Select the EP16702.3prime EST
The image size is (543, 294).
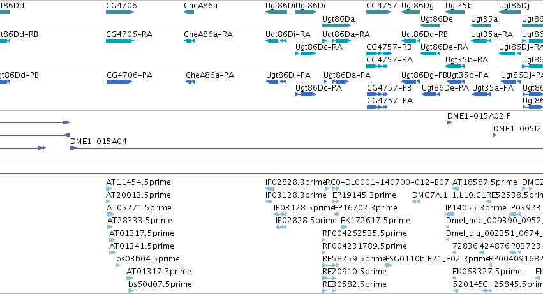pyautogui.click(x=337, y=214)
